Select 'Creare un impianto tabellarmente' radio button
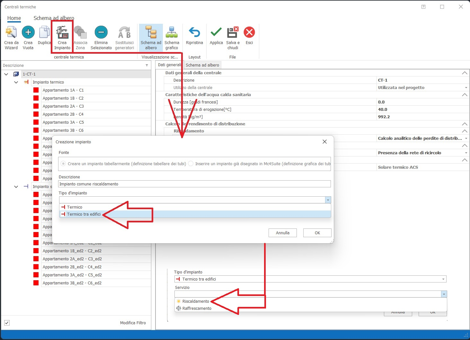The image size is (470, 340). point(63,164)
